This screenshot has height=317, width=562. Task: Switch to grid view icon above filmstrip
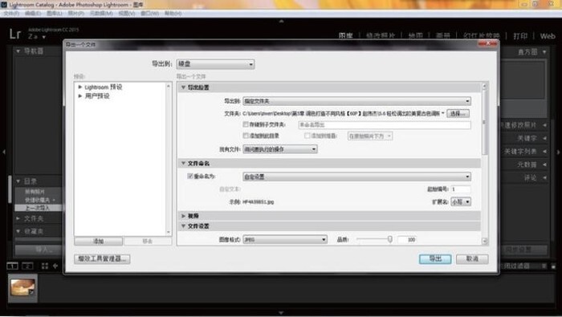click(x=45, y=266)
